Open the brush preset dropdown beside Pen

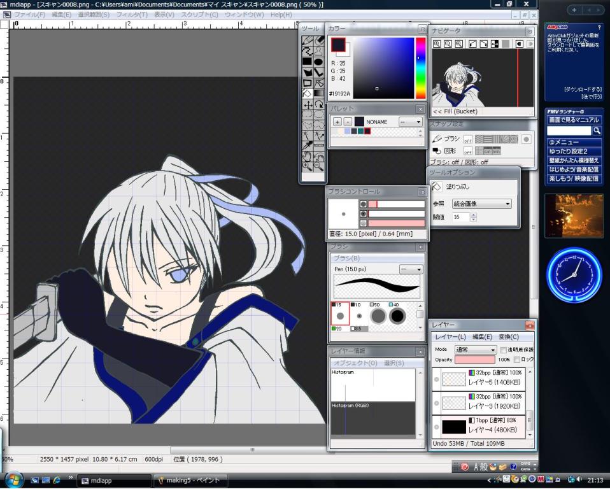pyautogui.click(x=411, y=269)
